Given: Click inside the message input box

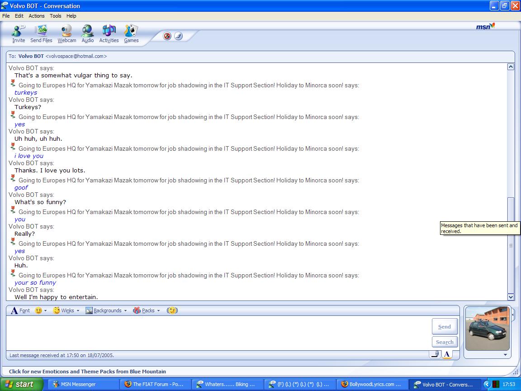Looking at the screenshot, I should (x=218, y=333).
